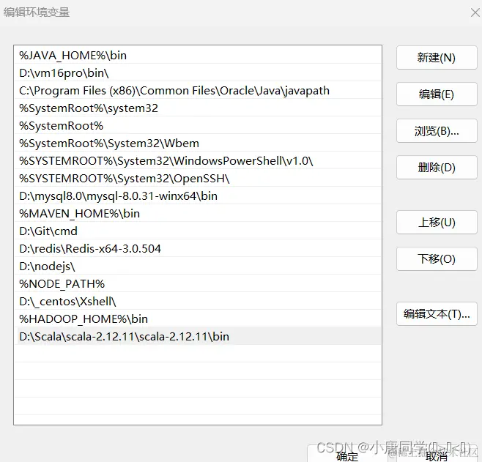Close the 编辑环境变量 dialog
The image size is (482, 462).
(x=475, y=12)
